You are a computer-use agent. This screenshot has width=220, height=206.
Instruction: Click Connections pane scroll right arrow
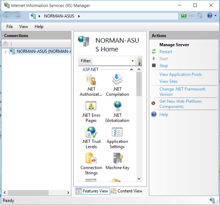(x=68, y=193)
